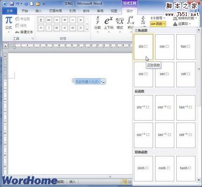
Task: Click the infinity ∞ symbol
Action: [x=49, y=20]
